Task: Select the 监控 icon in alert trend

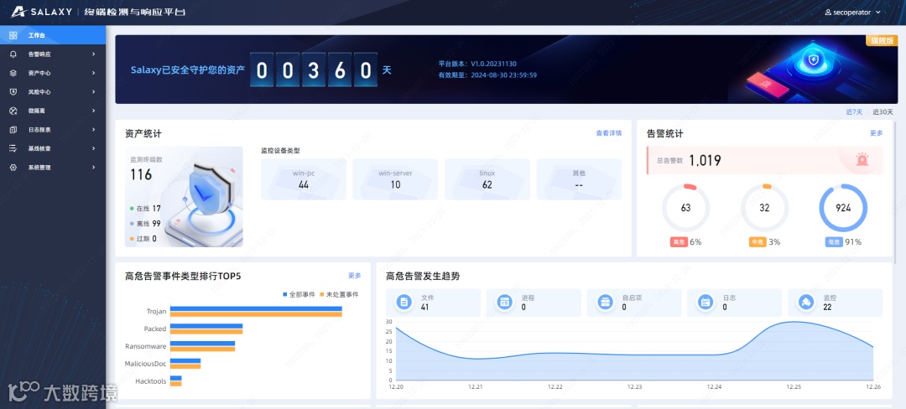Action: [805, 303]
